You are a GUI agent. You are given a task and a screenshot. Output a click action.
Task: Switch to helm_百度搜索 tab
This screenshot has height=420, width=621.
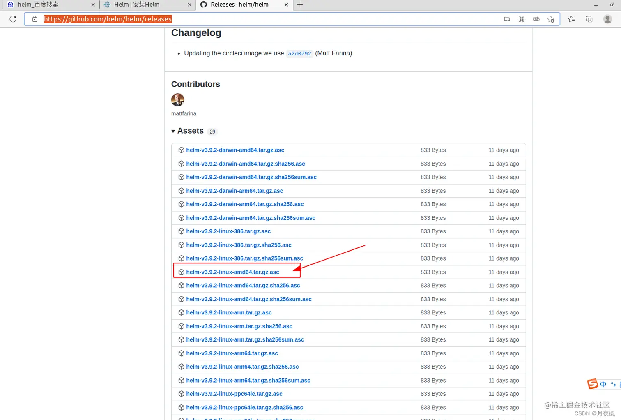tap(51, 5)
